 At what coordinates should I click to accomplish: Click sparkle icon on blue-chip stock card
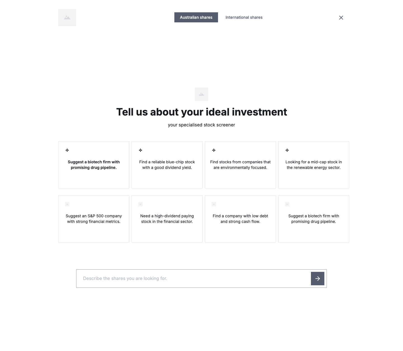tap(140, 150)
